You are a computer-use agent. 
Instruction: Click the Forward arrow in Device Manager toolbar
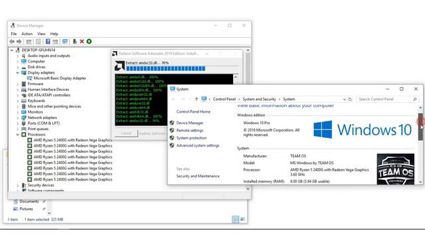(19, 41)
